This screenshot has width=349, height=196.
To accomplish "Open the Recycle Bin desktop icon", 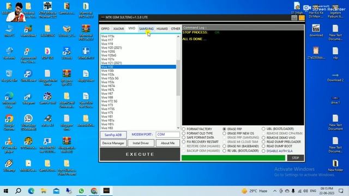I will click(9, 76).
